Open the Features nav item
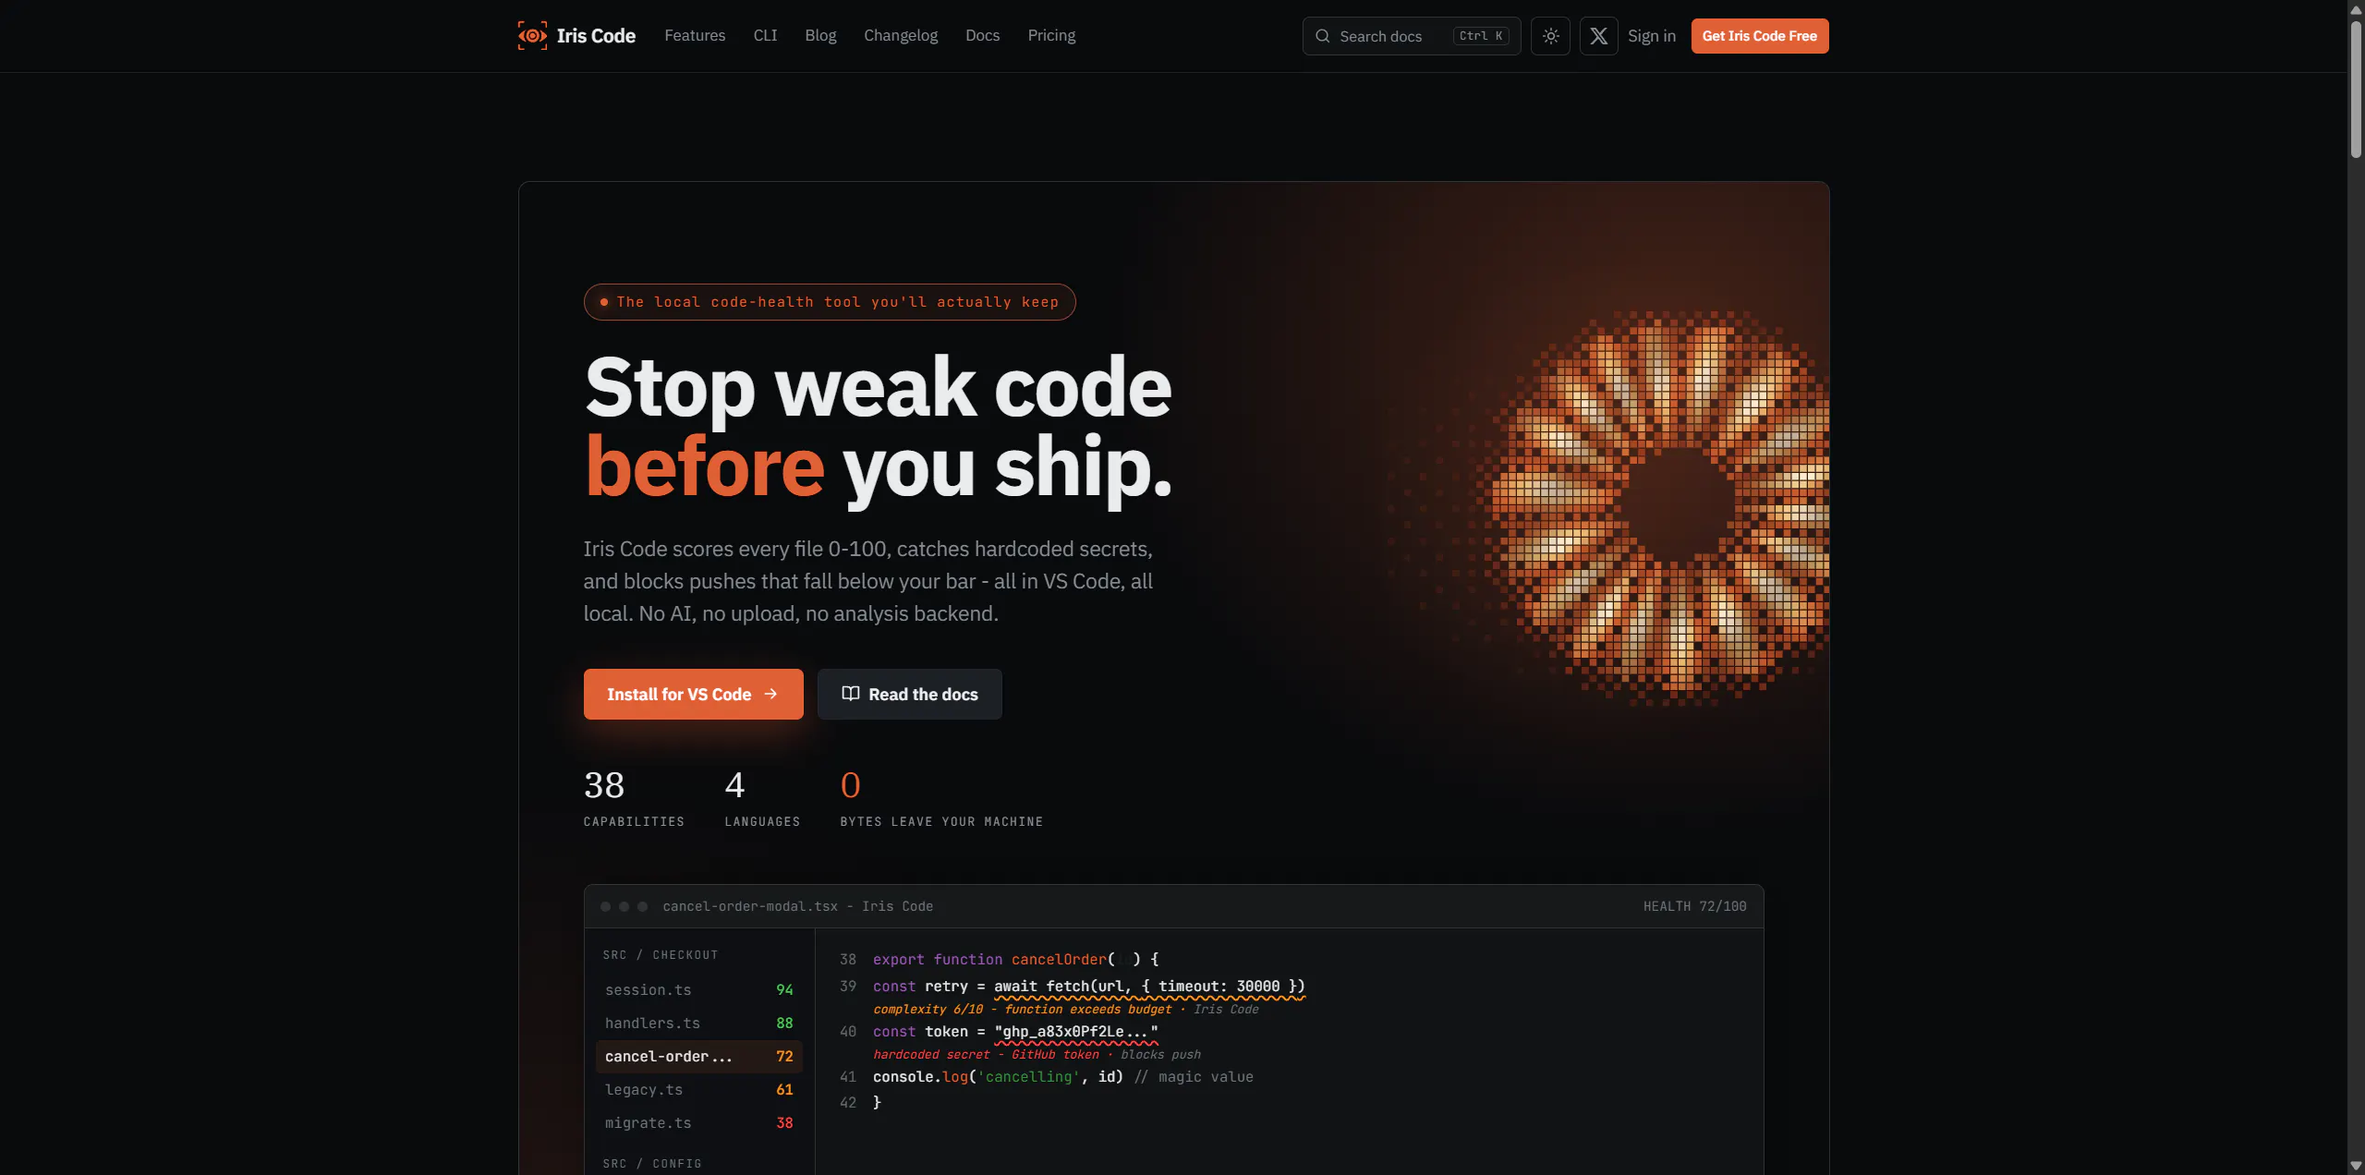This screenshot has height=1175, width=2365. (x=695, y=36)
